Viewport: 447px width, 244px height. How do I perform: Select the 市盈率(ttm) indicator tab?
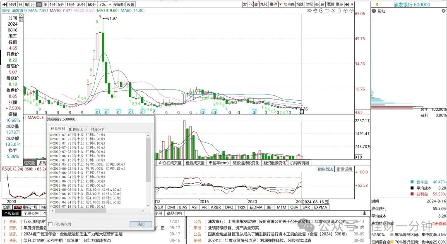(219, 163)
